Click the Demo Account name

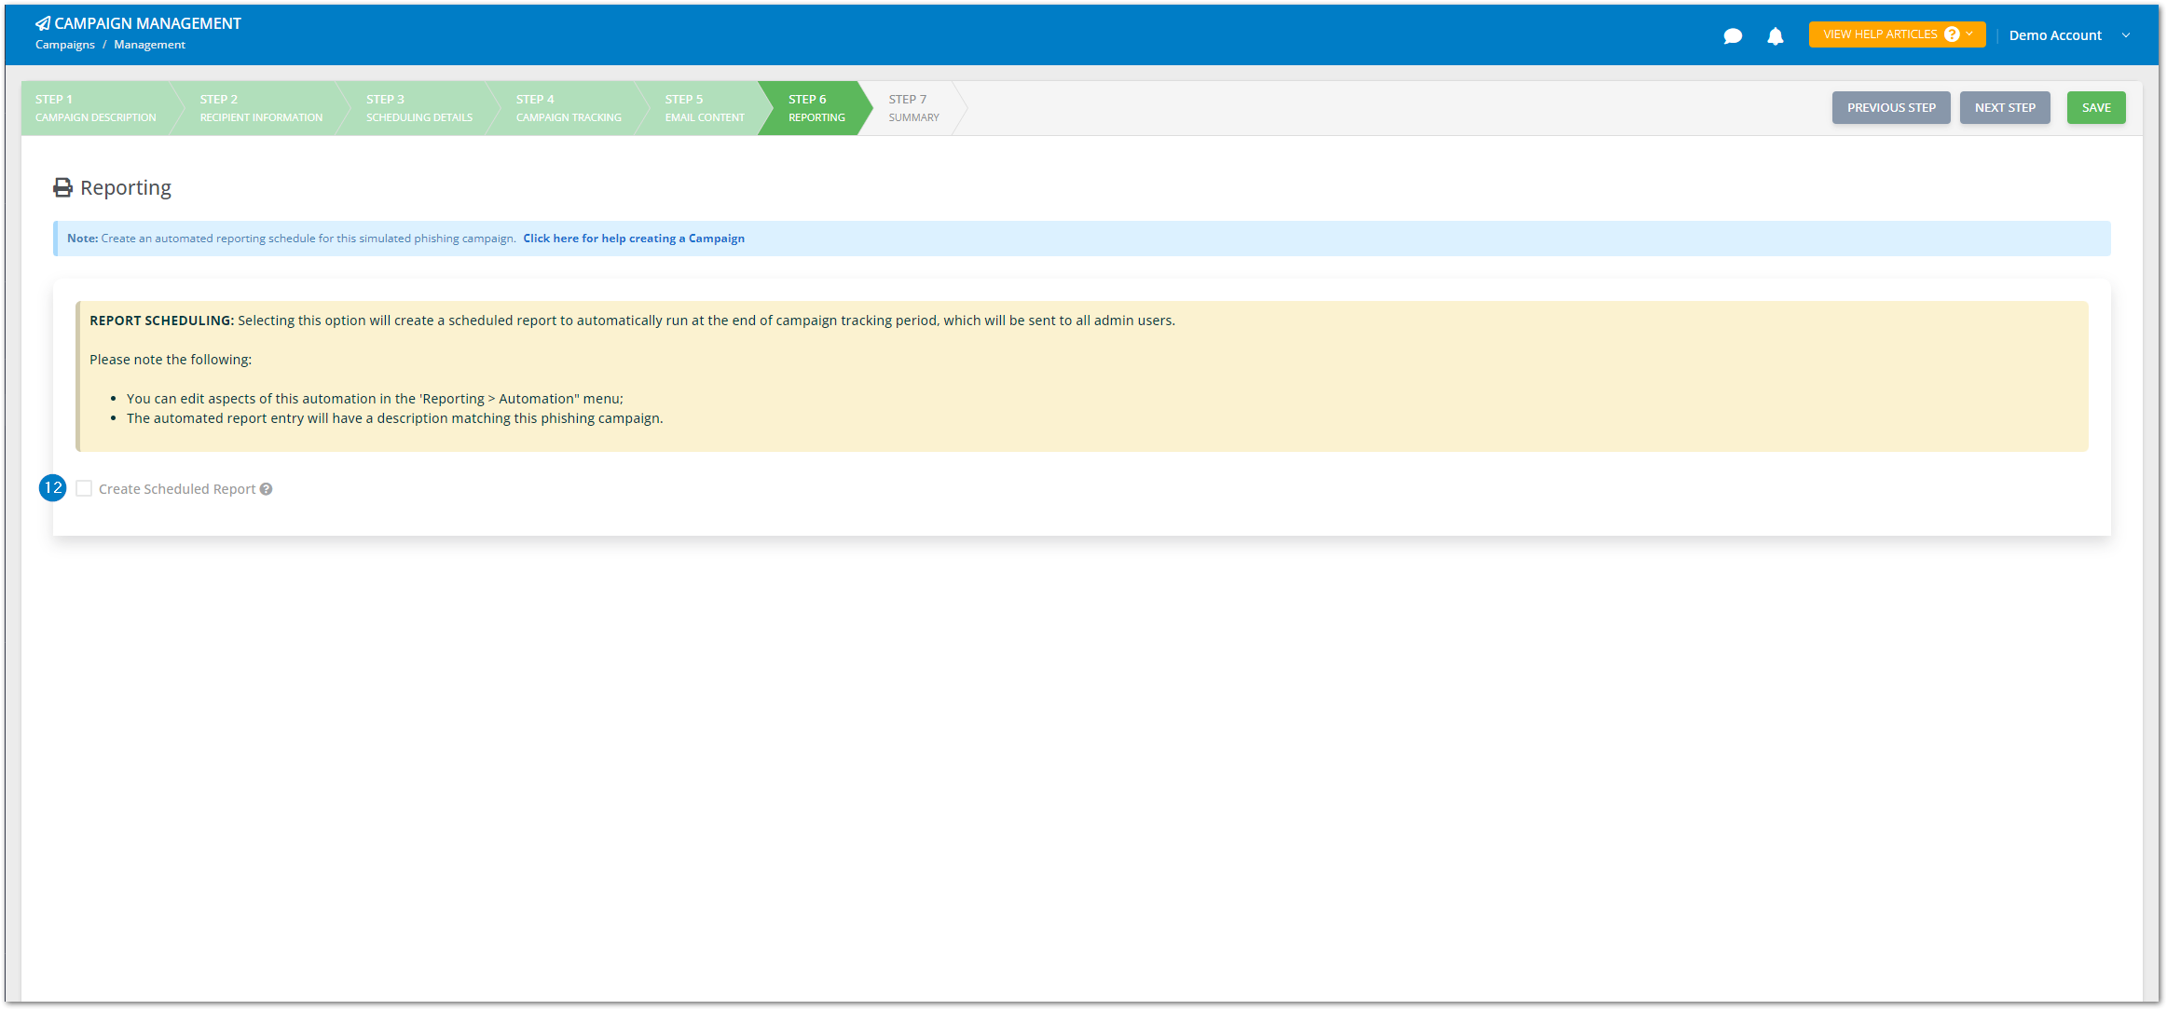[x=2055, y=35]
